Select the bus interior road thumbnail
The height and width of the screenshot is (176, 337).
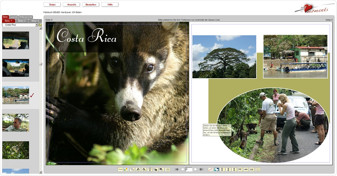(x=16, y=40)
